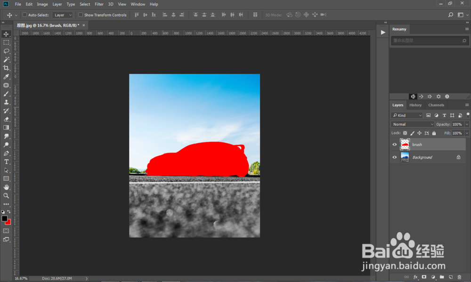
Task: Open Auto-Select Layer dropdown
Action: pyautogui.click(x=63, y=15)
